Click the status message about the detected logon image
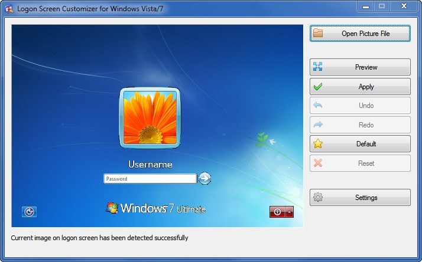The image size is (422, 262). [x=99, y=238]
